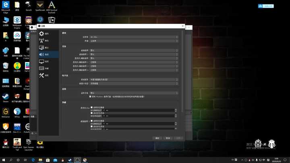Open the monitoring device dropdown
Screen dimensions: 290x163
(x=134, y=93)
